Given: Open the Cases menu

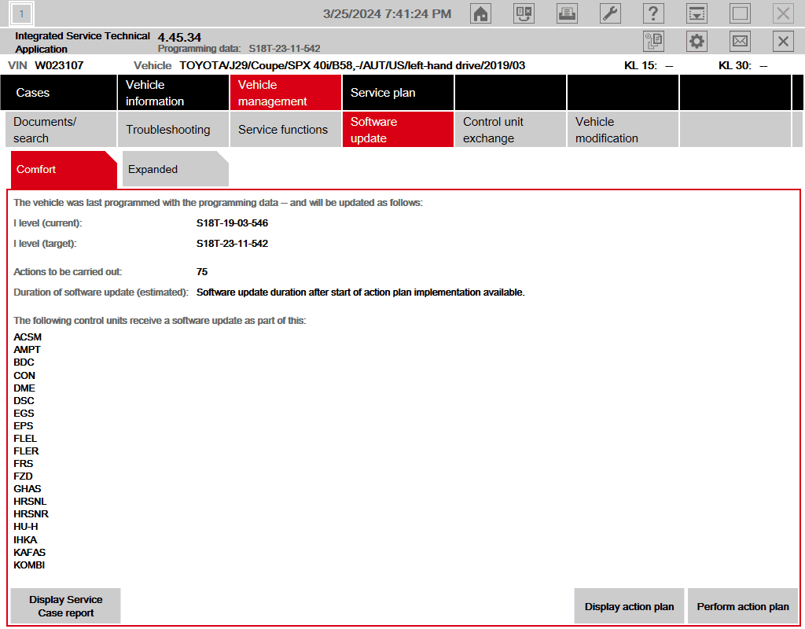Looking at the screenshot, I should pos(58,93).
